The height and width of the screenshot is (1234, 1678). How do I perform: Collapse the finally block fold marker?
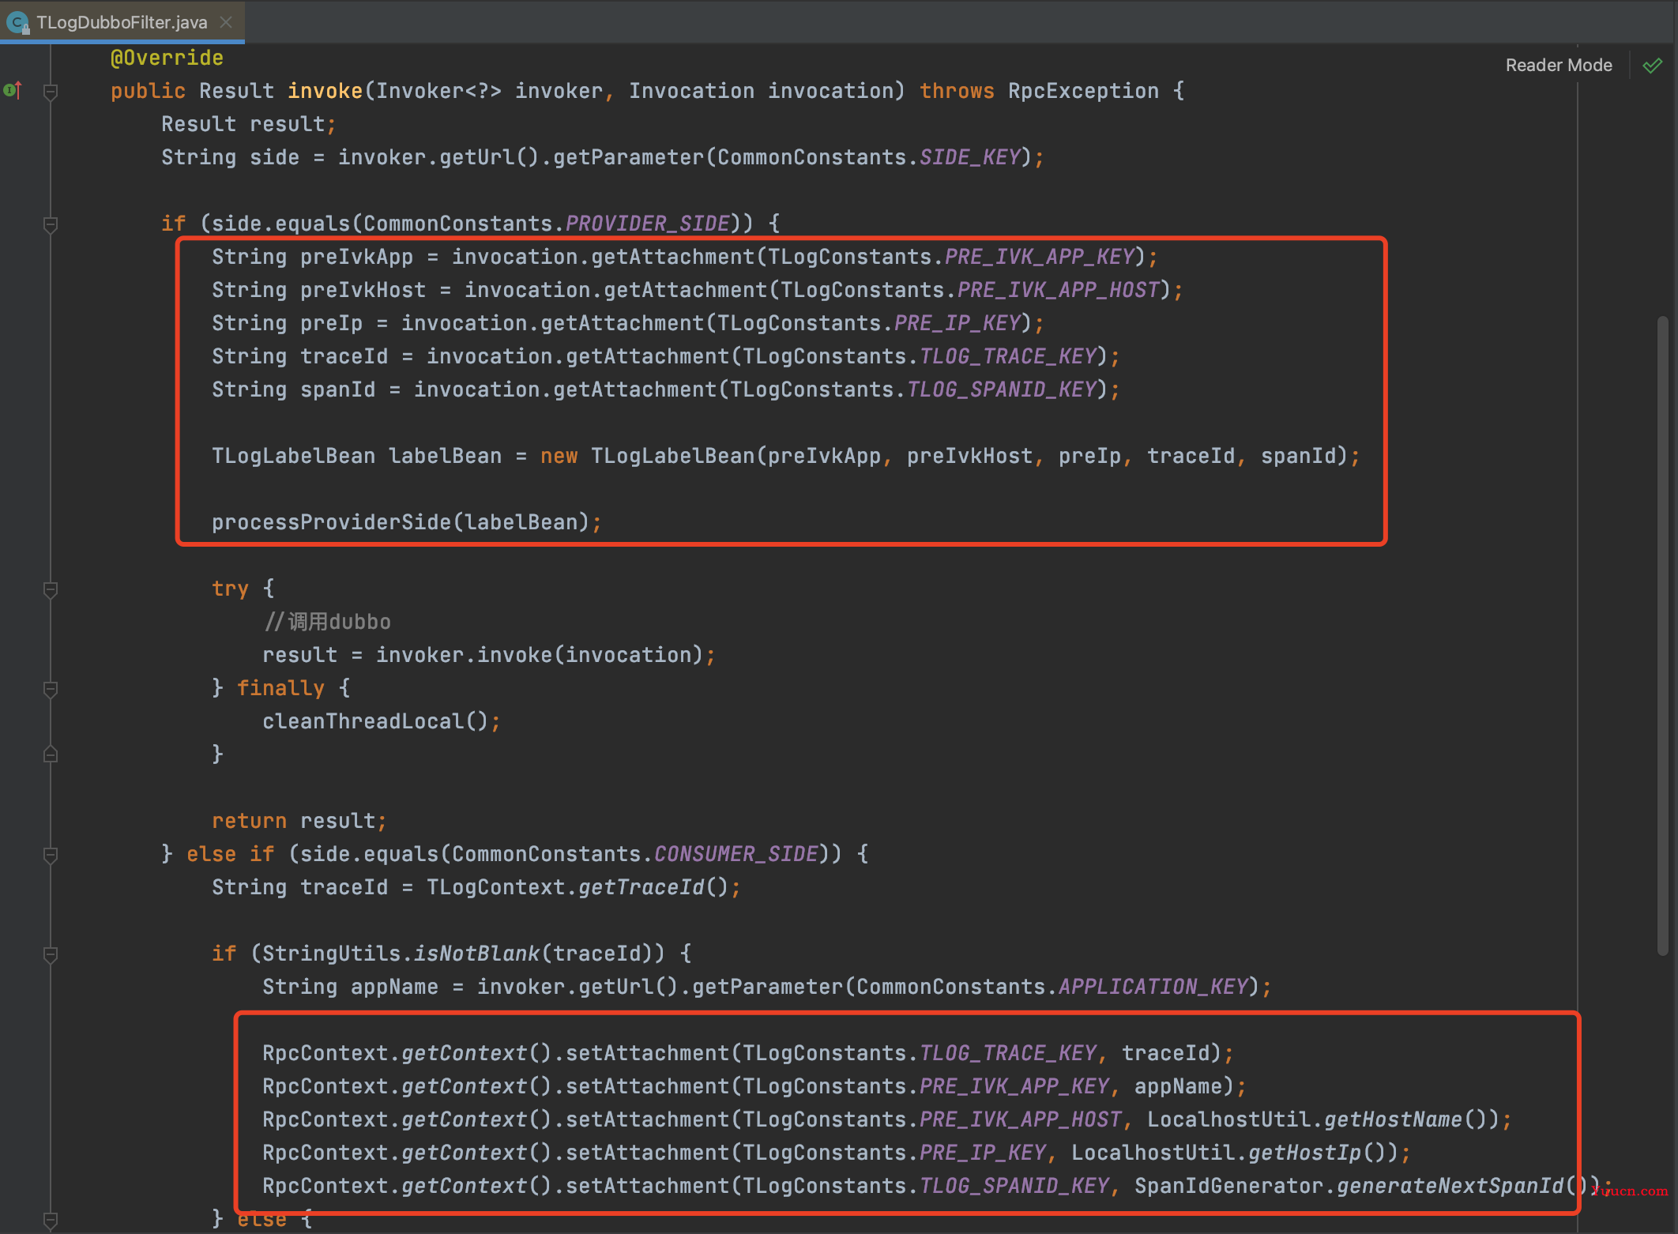51,689
